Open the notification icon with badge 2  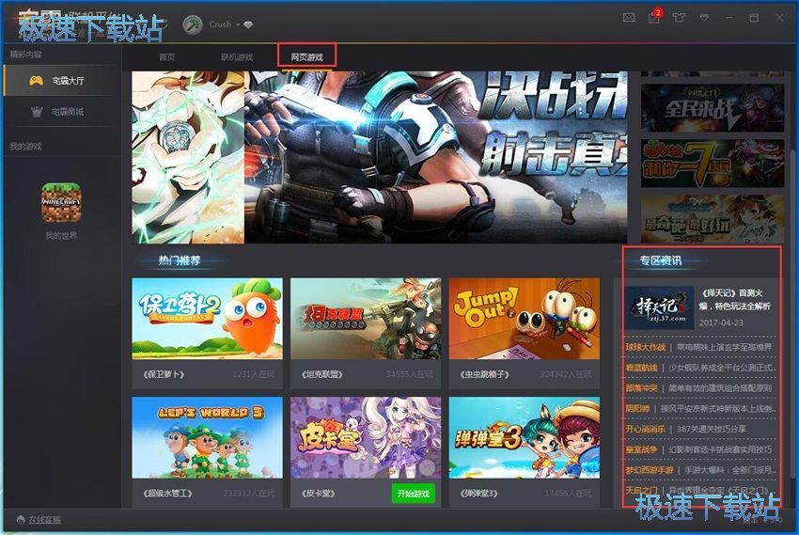pyautogui.click(x=654, y=17)
